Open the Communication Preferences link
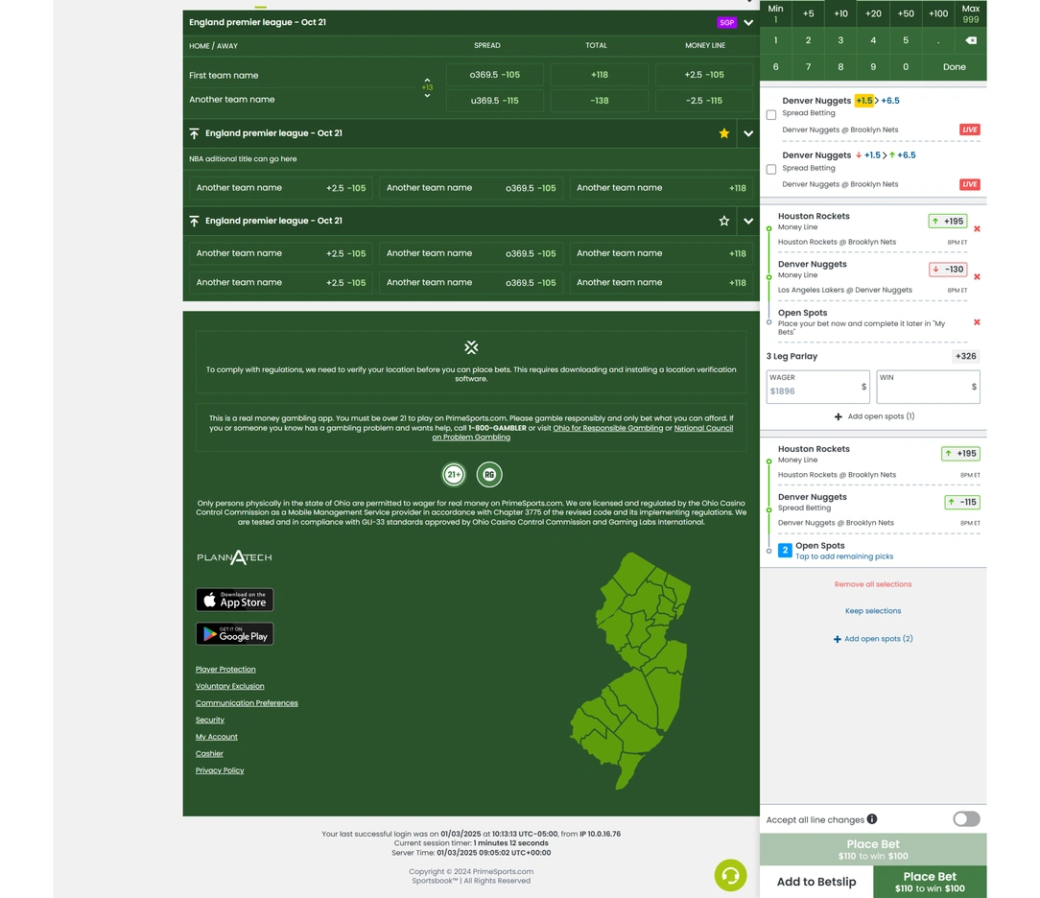1040x898 pixels. [247, 703]
